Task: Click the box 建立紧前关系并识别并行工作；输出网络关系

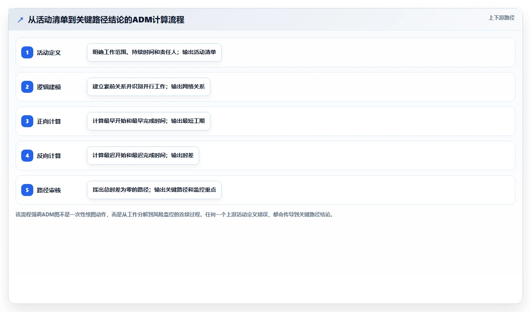Action: pos(149,87)
